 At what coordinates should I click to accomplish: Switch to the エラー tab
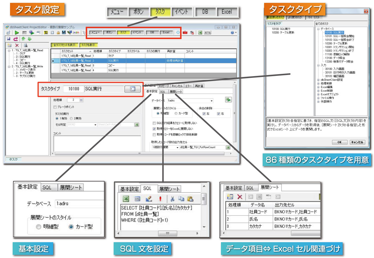[x=188, y=86]
